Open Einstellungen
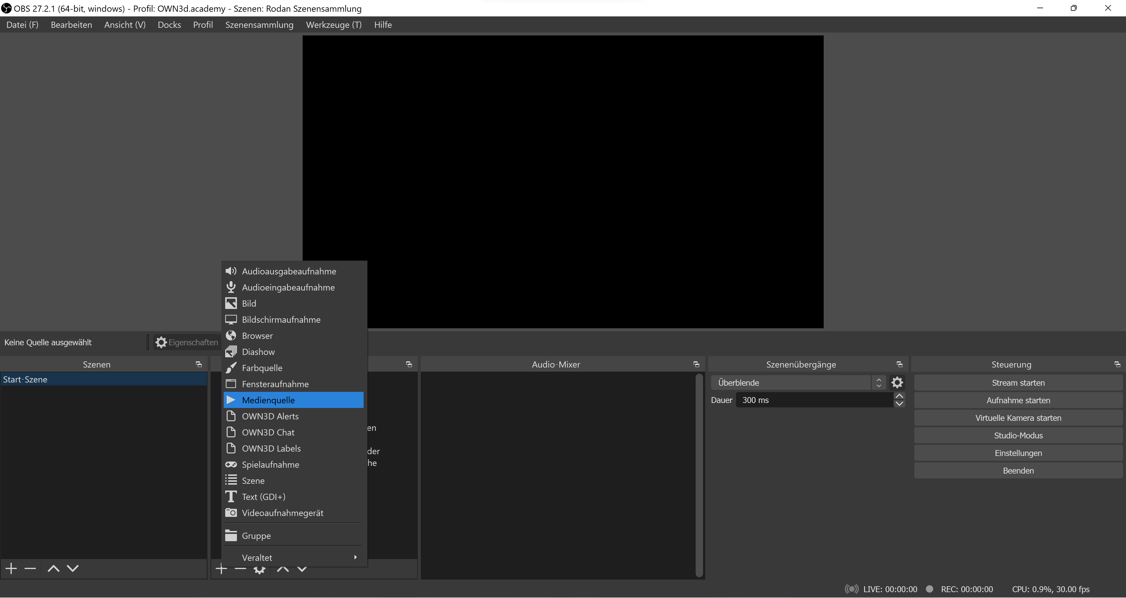This screenshot has width=1126, height=598. [x=1018, y=453]
